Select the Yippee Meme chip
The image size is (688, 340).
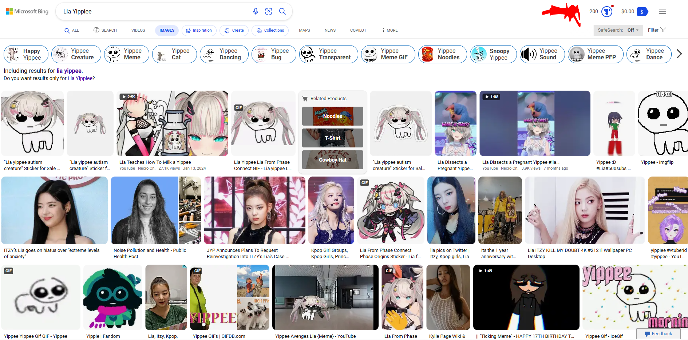point(127,54)
